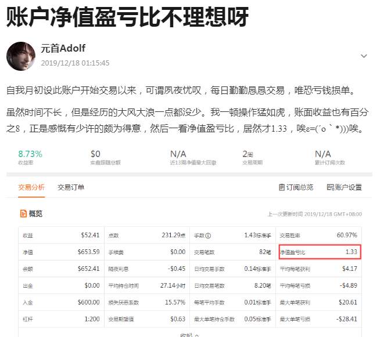The width and height of the screenshot is (384, 337).
Task: Click the 账户设置 icon
Action: point(330,187)
